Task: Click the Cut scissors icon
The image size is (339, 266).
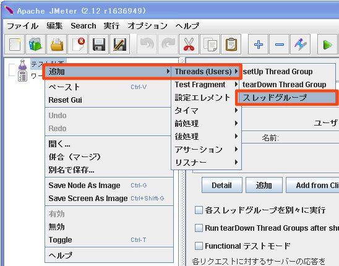Action: [189, 45]
